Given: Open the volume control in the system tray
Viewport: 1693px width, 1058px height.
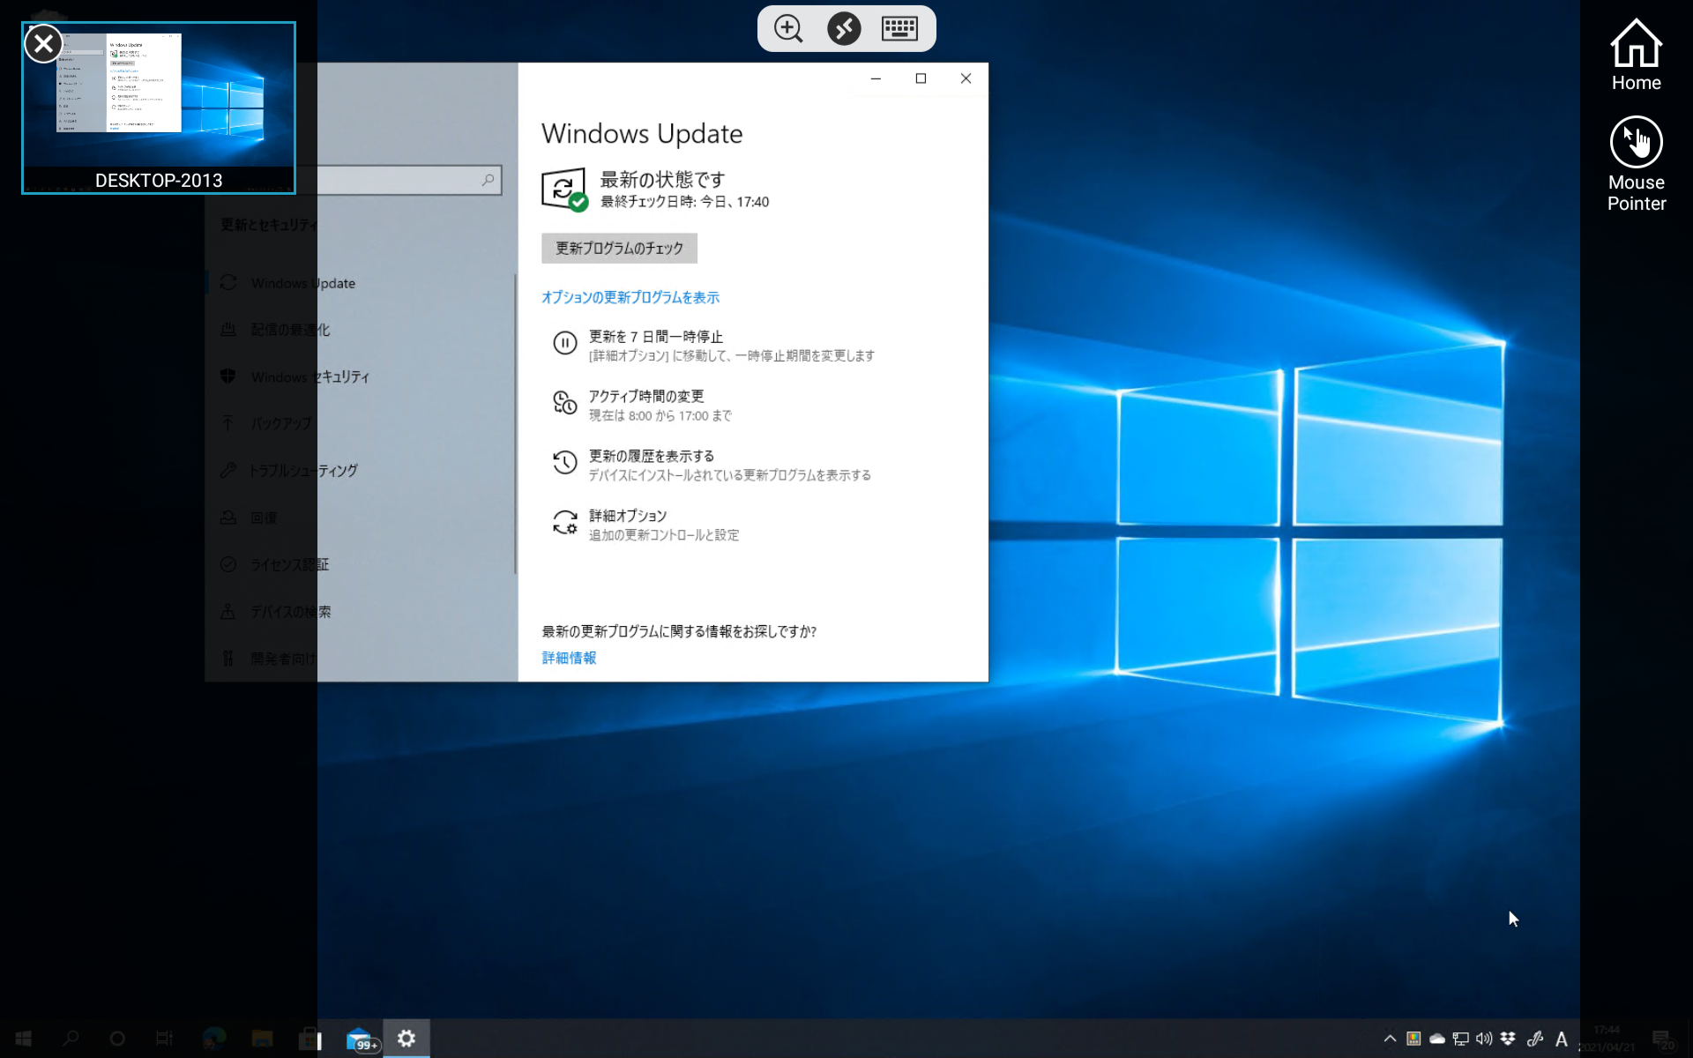Looking at the screenshot, I should [1485, 1039].
